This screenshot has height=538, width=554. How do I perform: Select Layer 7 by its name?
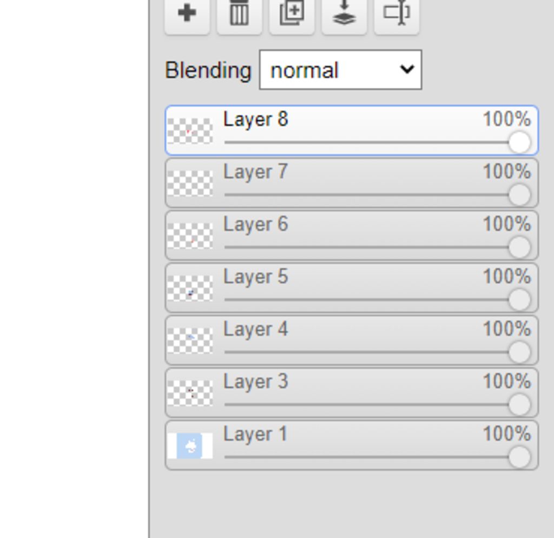click(255, 172)
